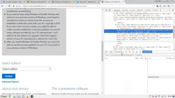This screenshot has height=98, width=175.
Task: Click the volume speaker tray icon
Action: pos(165,96)
